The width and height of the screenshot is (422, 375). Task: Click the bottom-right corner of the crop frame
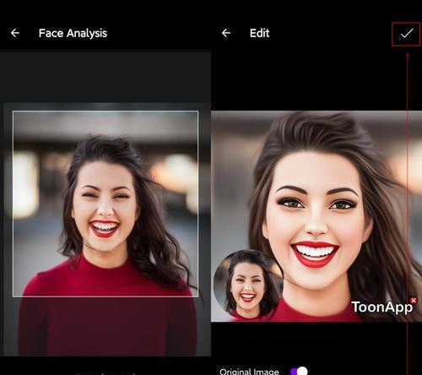pos(198,296)
